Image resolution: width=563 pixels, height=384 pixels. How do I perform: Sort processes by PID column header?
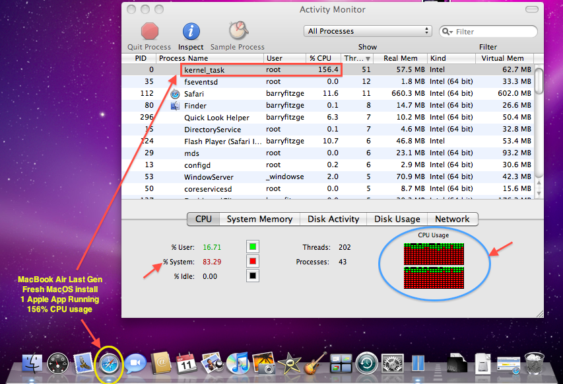139,58
